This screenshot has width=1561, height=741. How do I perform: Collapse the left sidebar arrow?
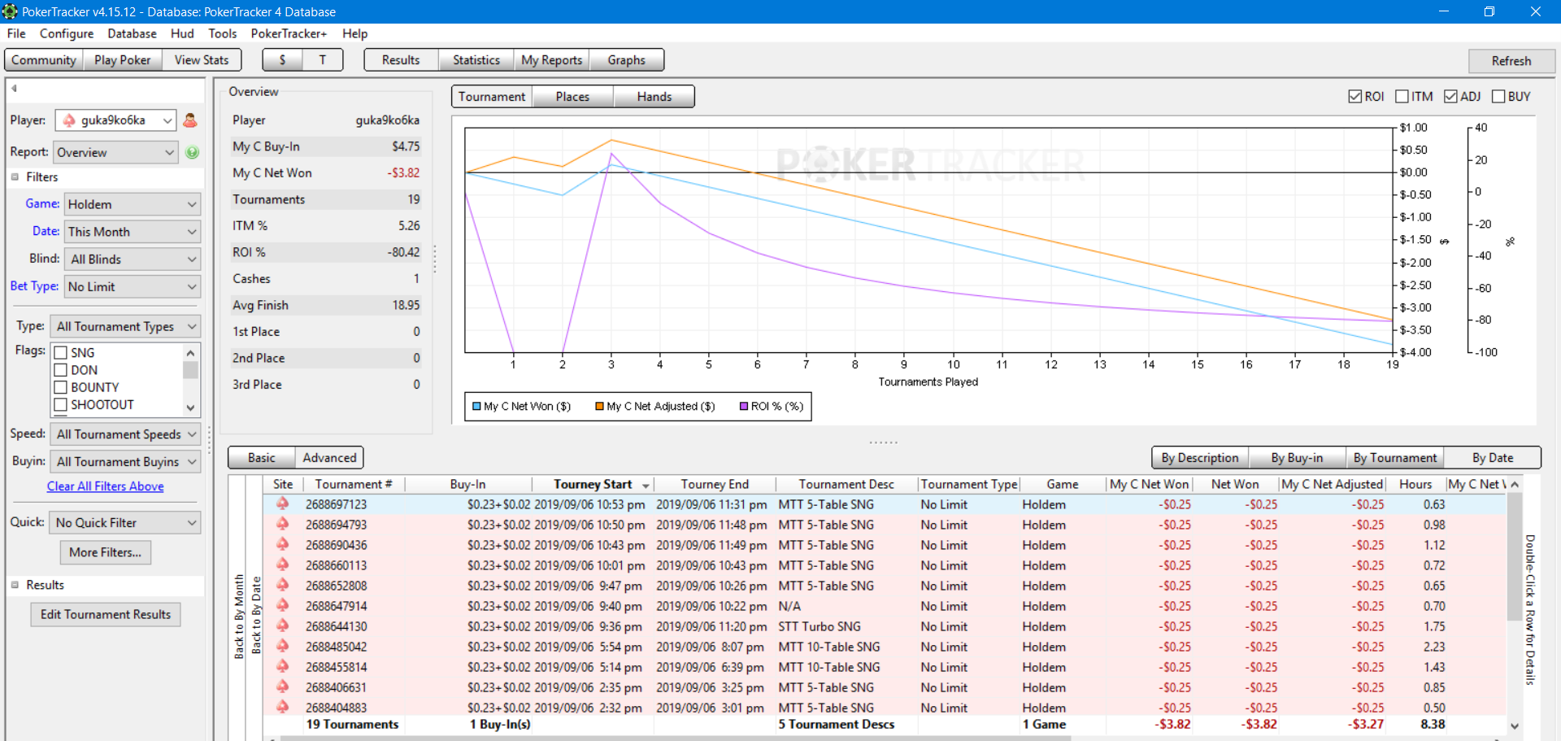[14, 89]
